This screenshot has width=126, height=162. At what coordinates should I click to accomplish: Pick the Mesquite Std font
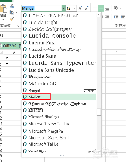[x=59, y=110]
